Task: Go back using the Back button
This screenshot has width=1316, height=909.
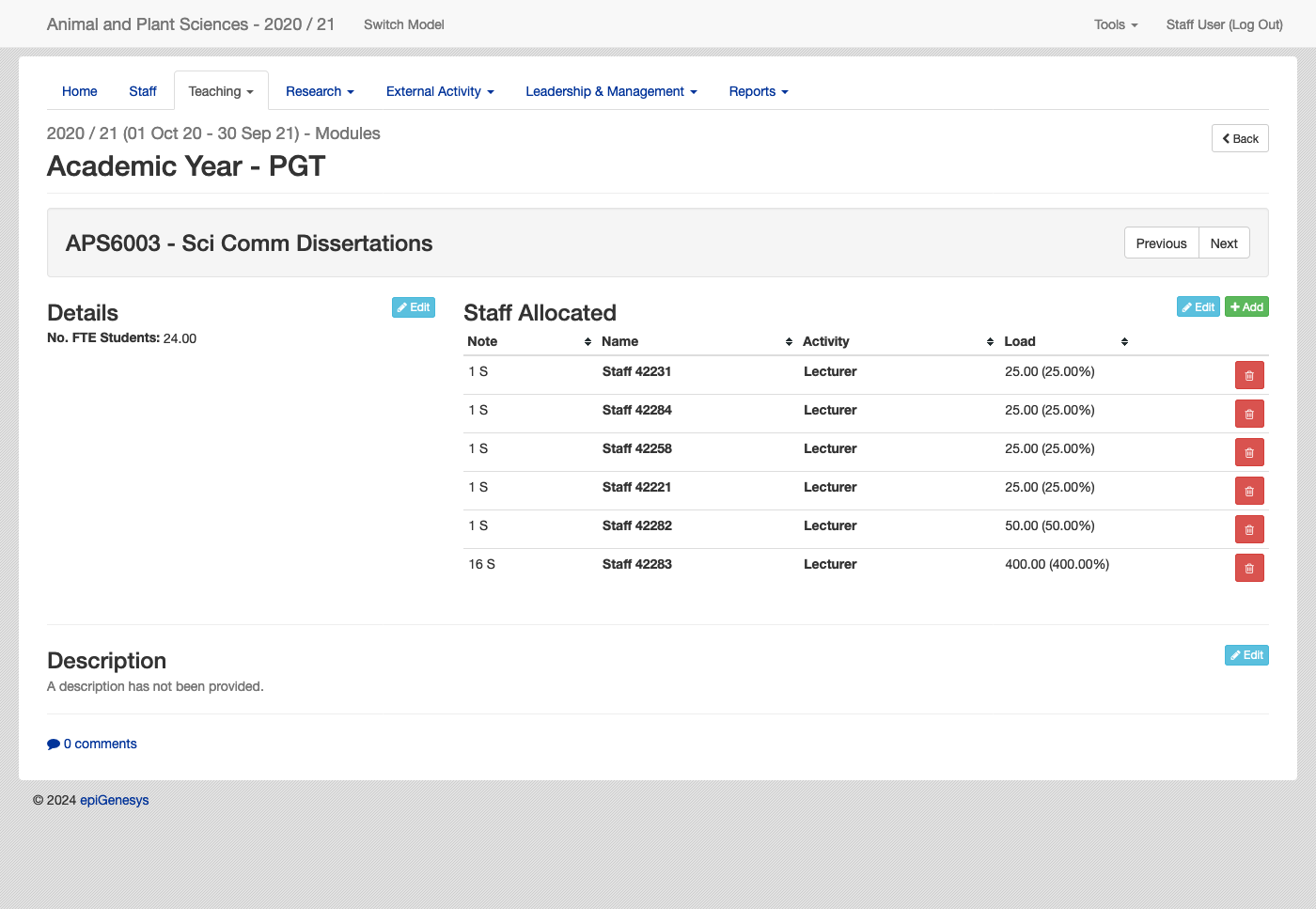Action: point(1240,138)
